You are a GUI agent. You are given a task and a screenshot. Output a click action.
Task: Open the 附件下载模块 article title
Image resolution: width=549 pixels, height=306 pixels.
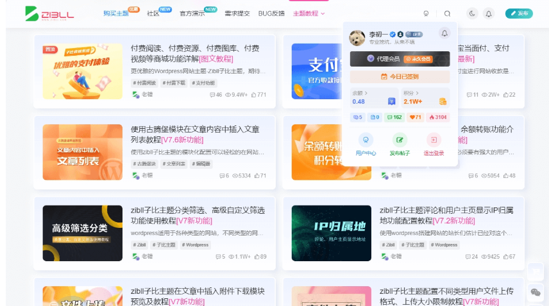coord(198,296)
